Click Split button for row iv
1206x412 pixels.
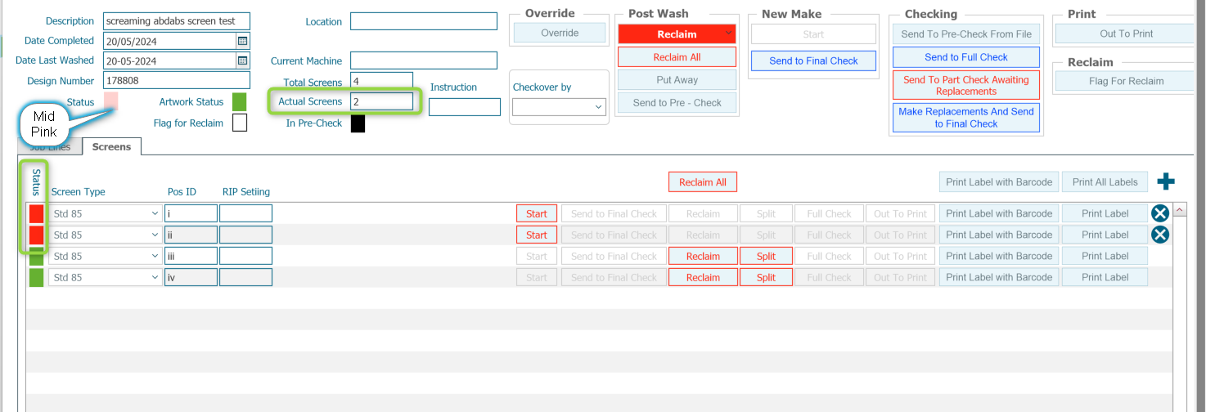click(766, 277)
